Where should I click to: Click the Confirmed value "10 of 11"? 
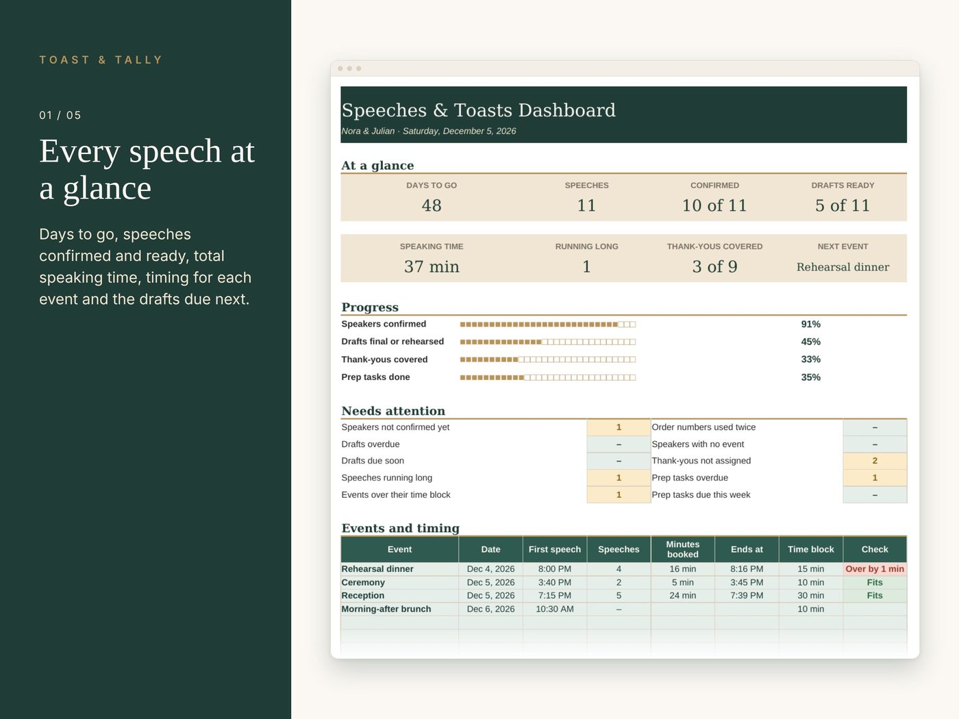click(714, 205)
